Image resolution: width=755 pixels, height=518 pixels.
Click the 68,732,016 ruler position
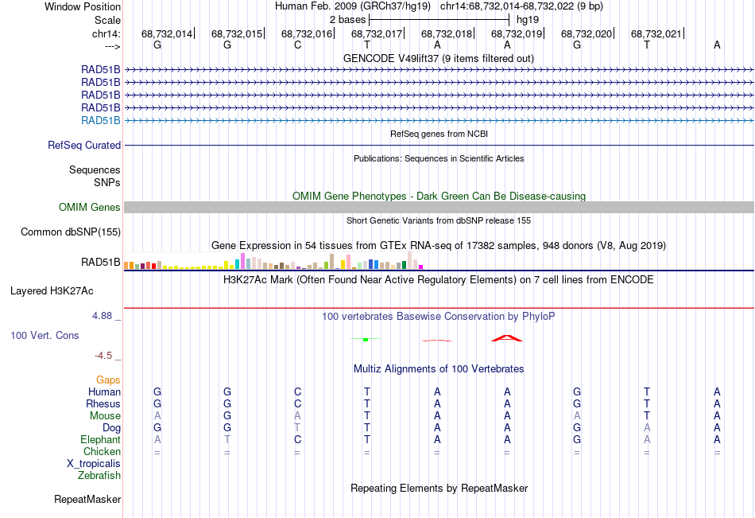(307, 33)
